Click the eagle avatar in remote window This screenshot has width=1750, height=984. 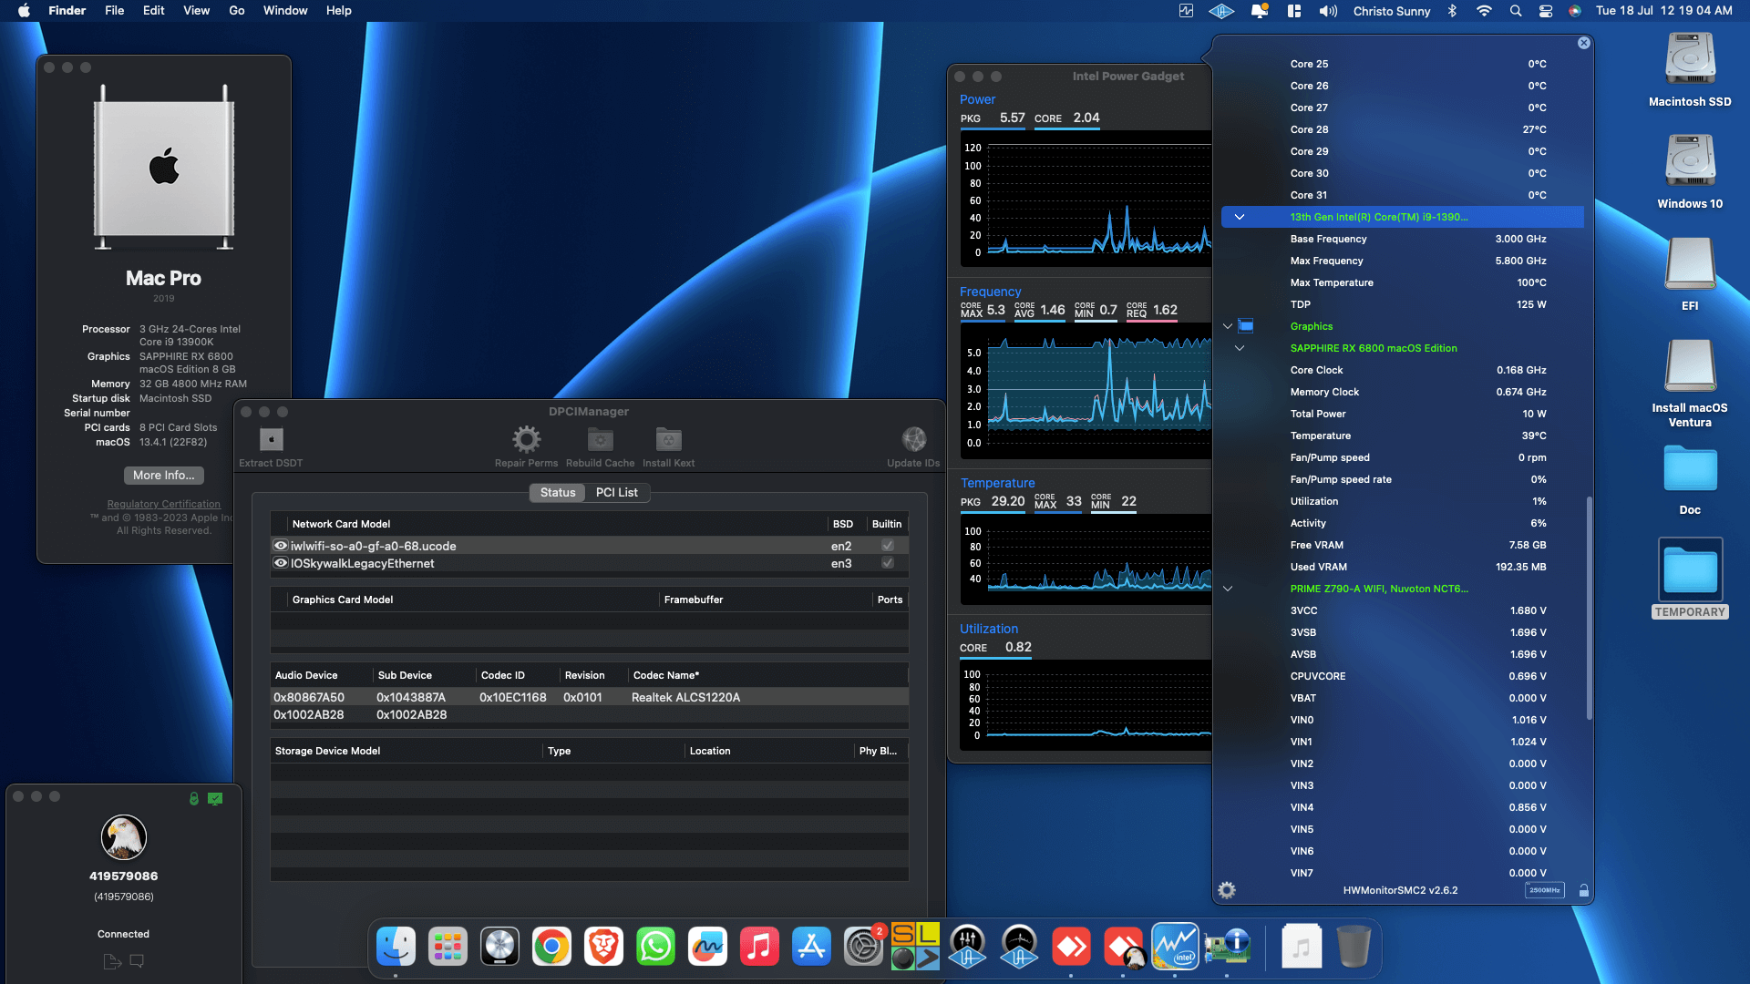pos(123,837)
